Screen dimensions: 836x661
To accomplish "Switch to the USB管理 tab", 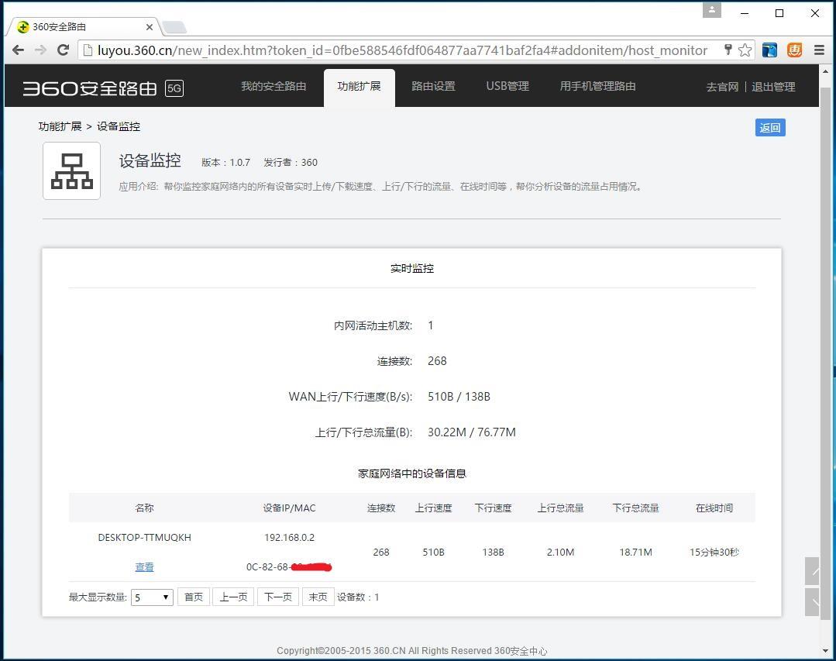I will point(507,86).
